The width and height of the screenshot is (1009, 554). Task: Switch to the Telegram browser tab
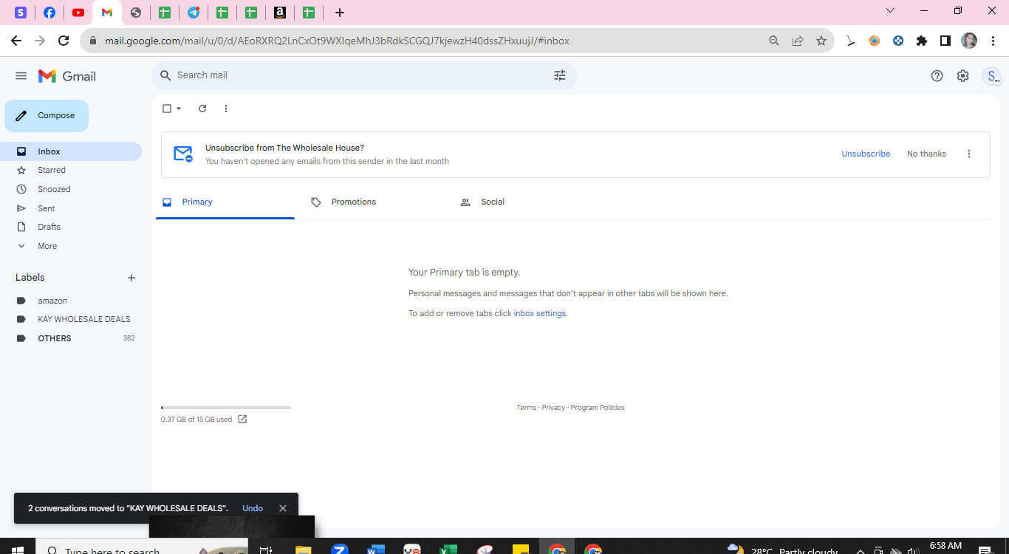194,13
